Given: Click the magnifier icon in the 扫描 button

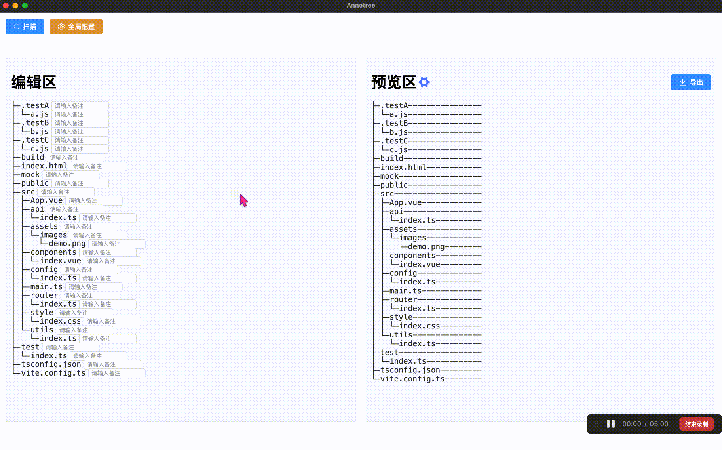Looking at the screenshot, I should pyautogui.click(x=16, y=26).
